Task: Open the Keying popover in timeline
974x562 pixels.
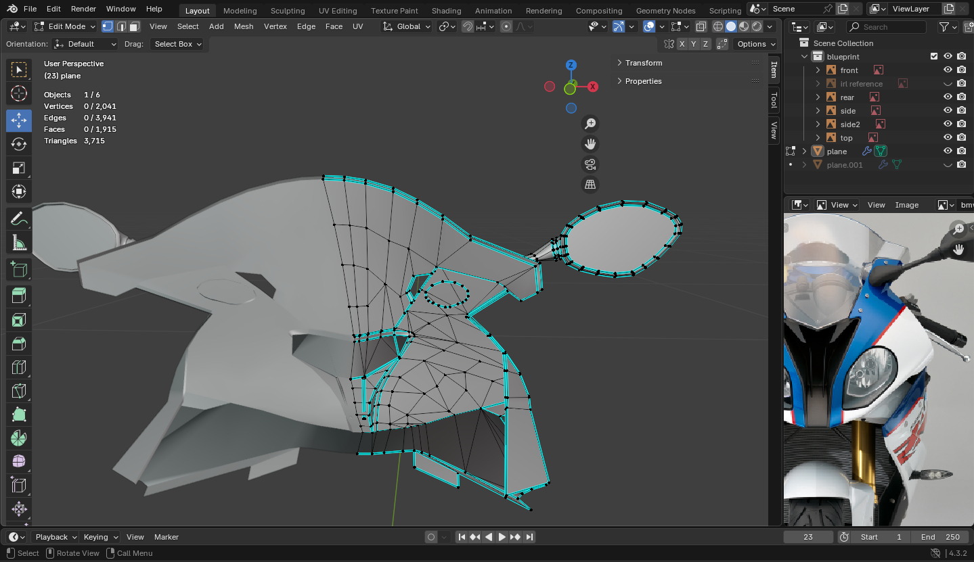Action: click(x=100, y=537)
